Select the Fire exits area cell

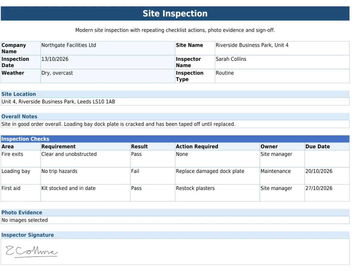pos(21,159)
